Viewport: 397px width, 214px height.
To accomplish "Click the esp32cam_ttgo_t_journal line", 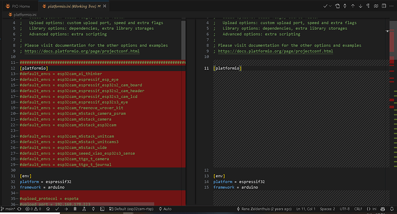I will pos(66,165).
